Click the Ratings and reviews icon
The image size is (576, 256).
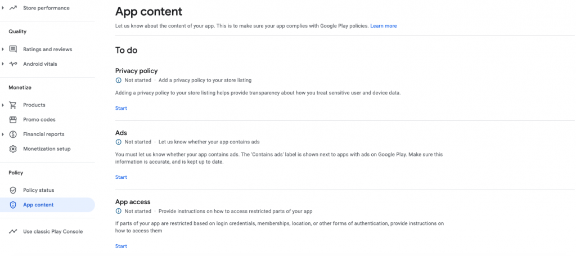pos(13,50)
